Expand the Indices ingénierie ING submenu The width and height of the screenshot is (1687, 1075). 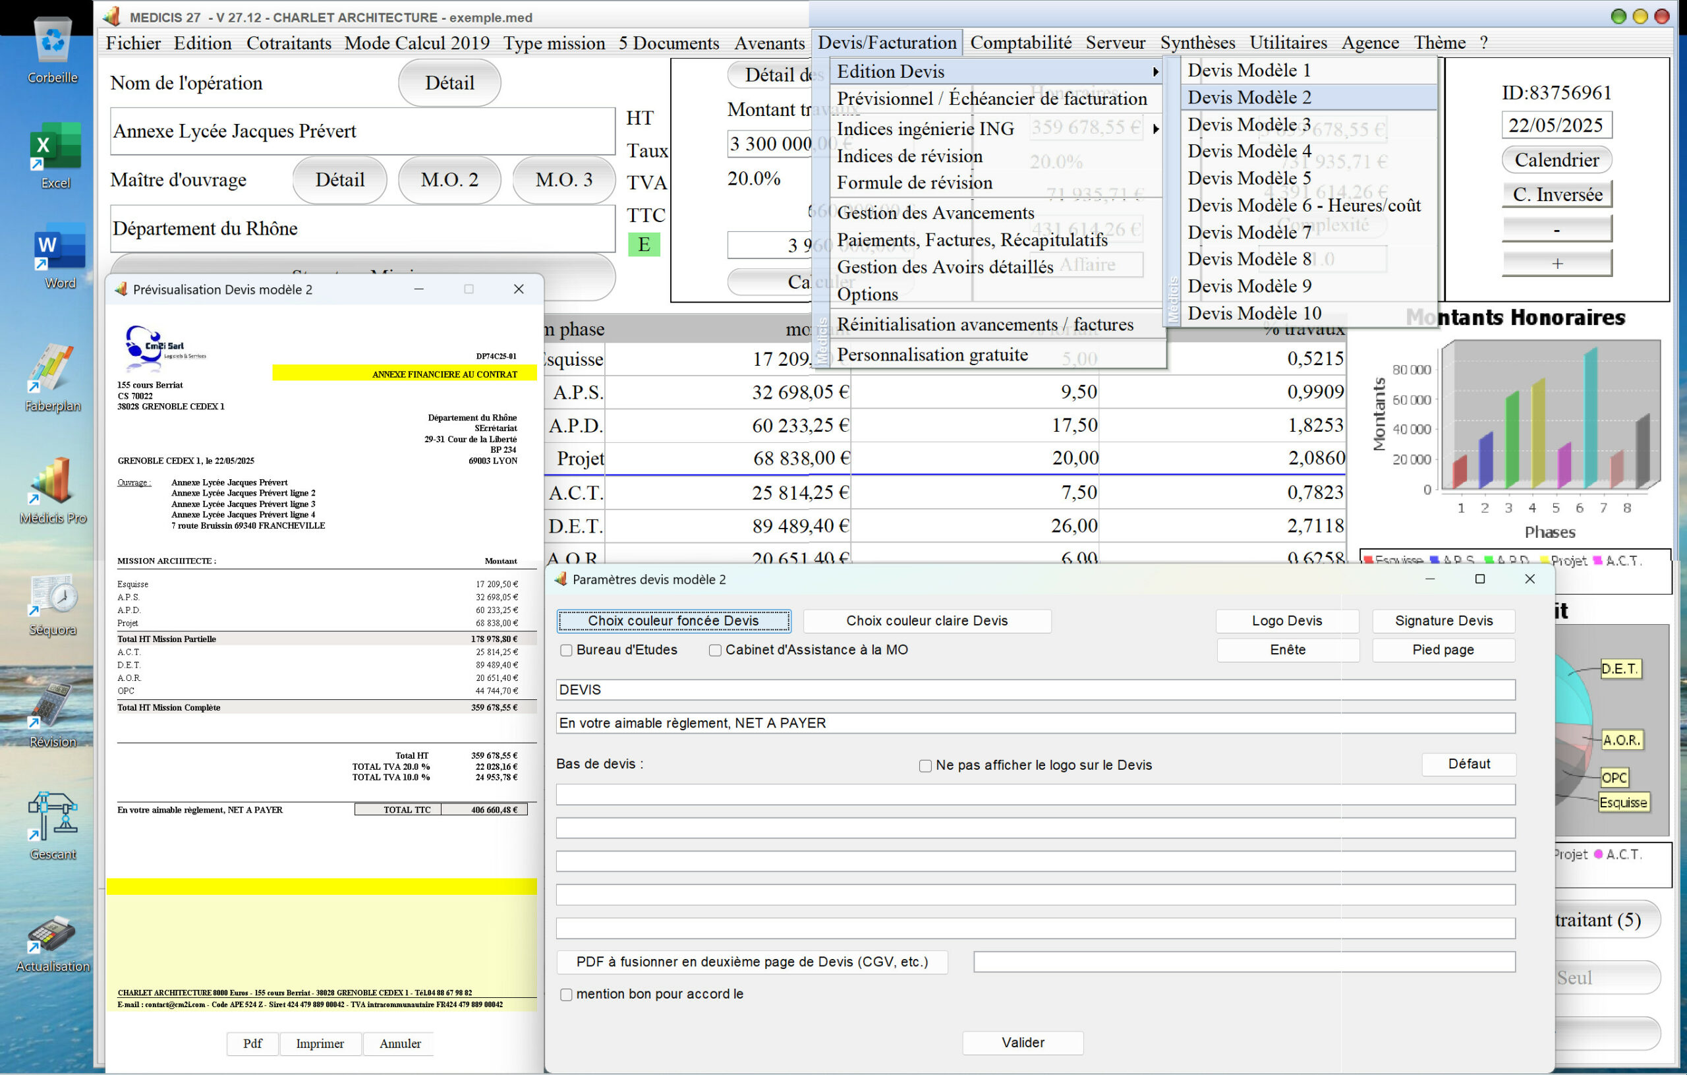click(997, 129)
